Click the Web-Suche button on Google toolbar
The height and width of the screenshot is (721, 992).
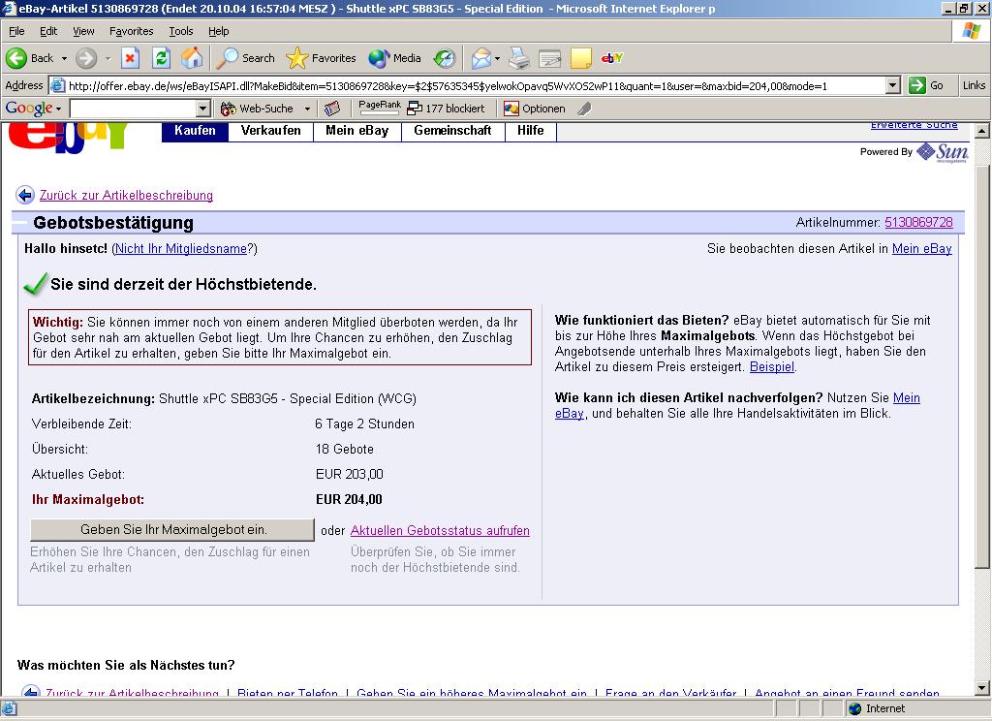click(x=257, y=109)
